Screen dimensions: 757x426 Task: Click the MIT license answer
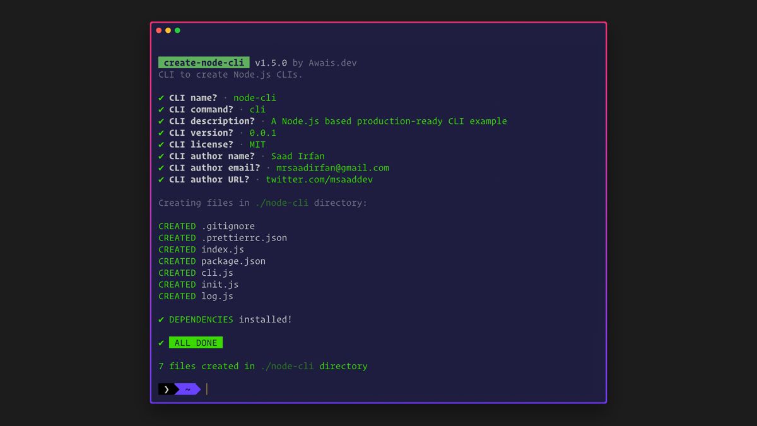pos(257,145)
